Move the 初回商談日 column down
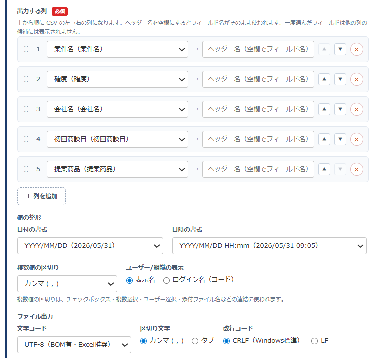Screen dimensions: 385x358 tap(340, 139)
